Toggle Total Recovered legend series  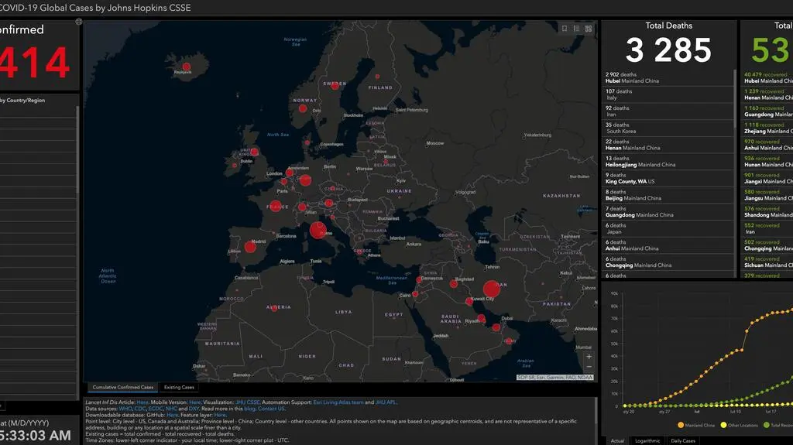(x=778, y=426)
